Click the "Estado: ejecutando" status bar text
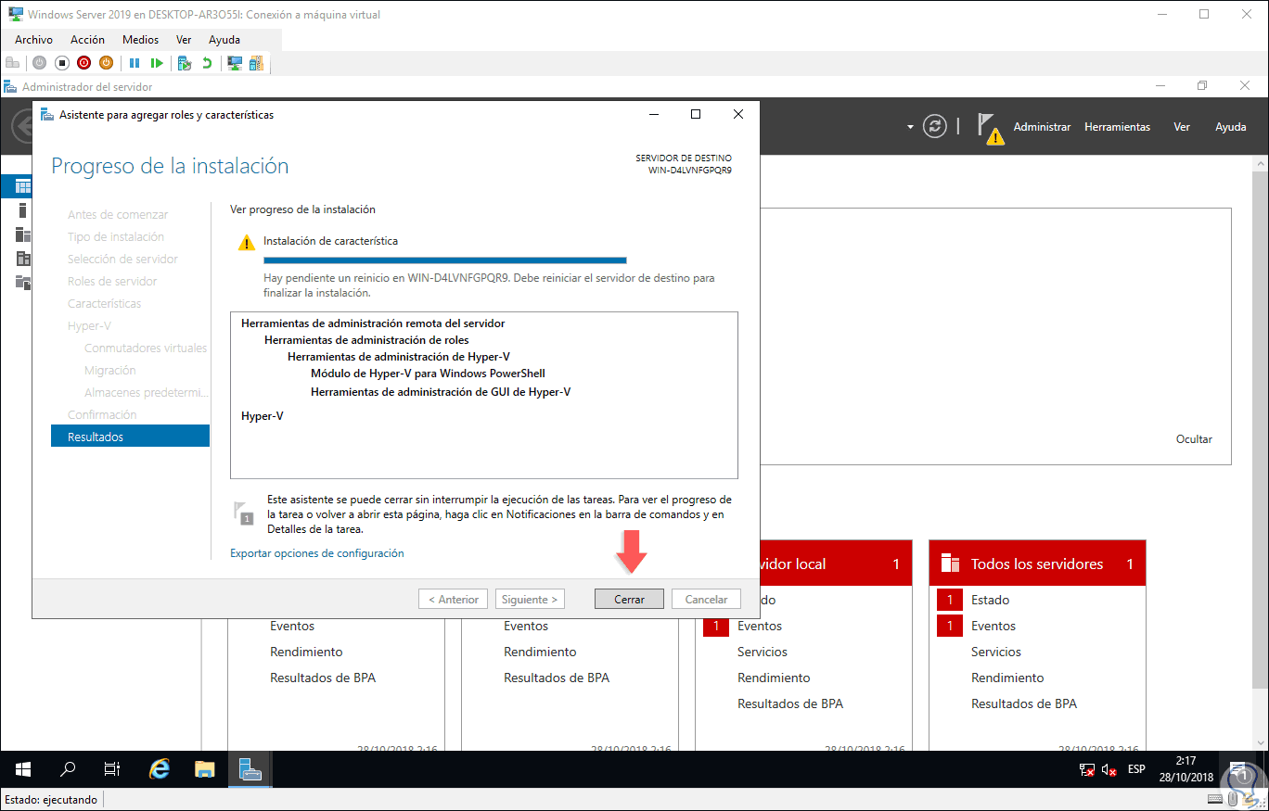Image resolution: width=1269 pixels, height=811 pixels. [x=51, y=800]
